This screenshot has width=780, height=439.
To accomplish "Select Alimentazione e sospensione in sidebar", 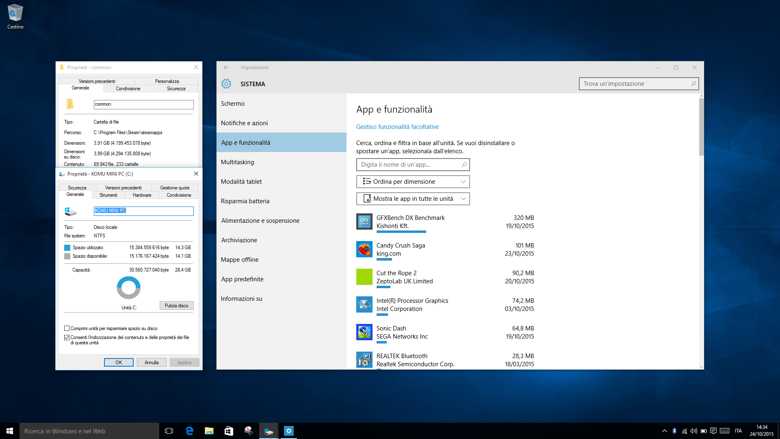I will (x=282, y=221).
